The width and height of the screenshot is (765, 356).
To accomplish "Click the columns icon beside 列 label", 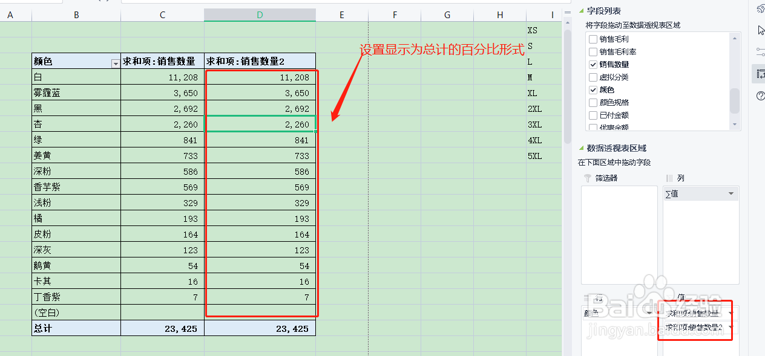I will tap(669, 178).
